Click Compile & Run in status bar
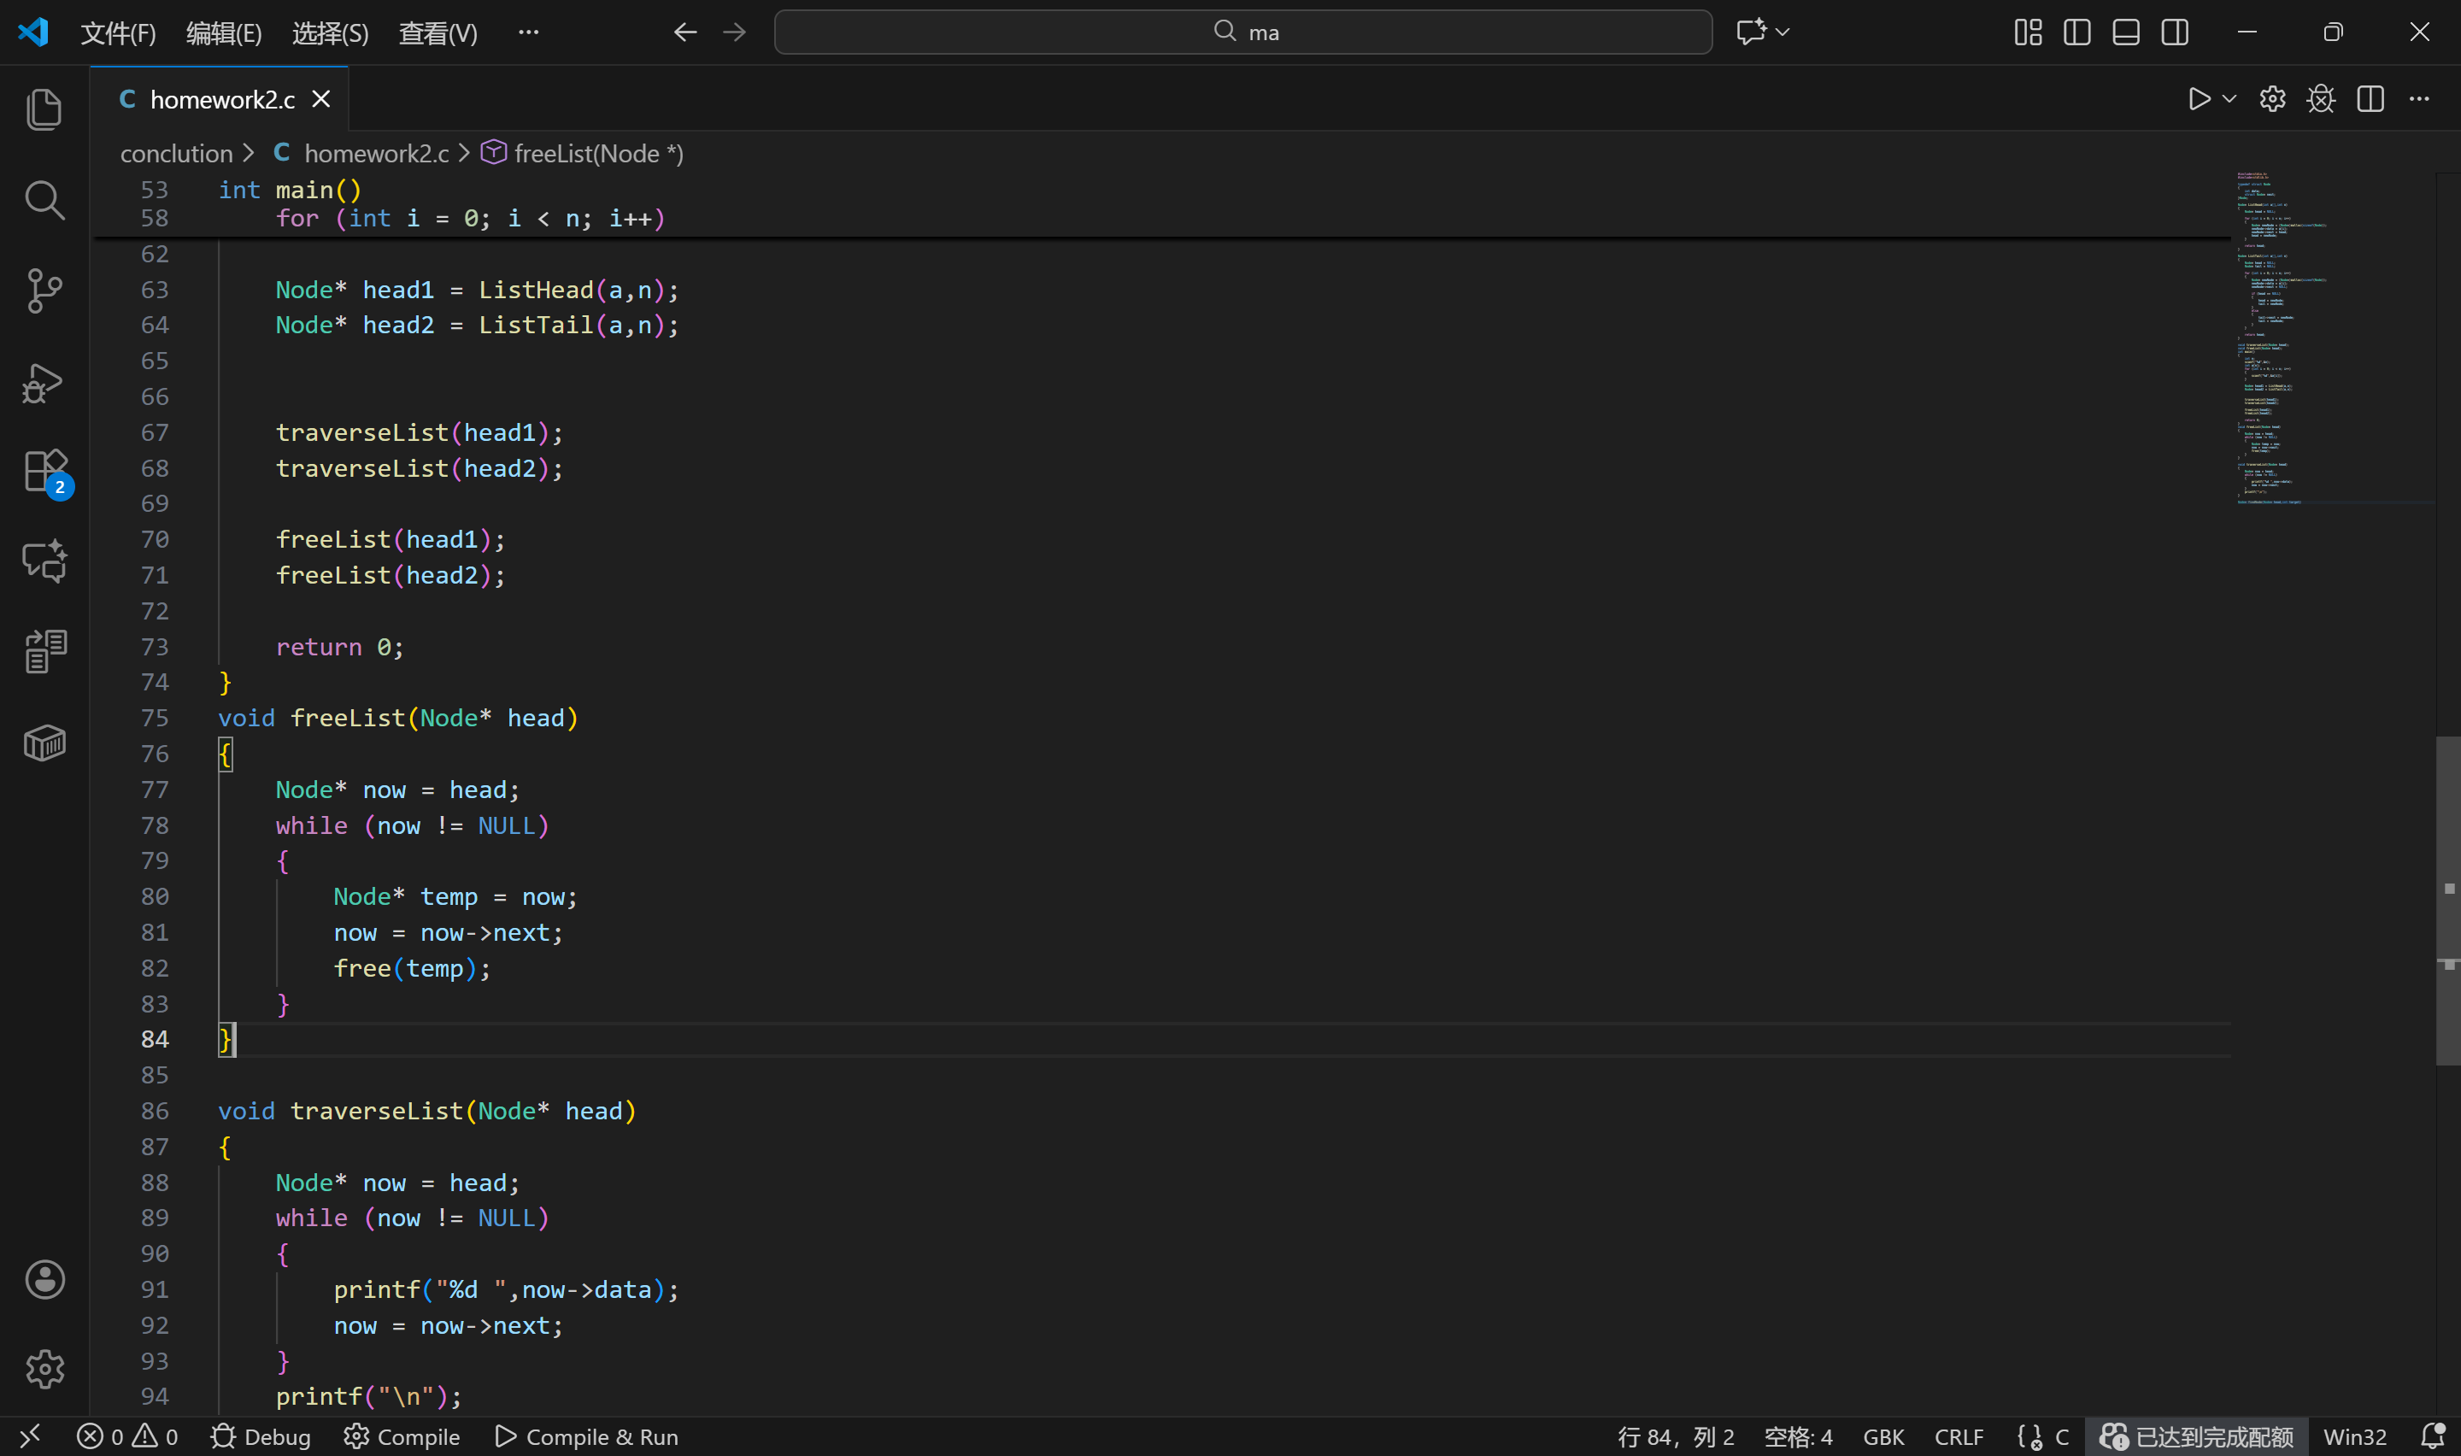The width and height of the screenshot is (2461, 1456). click(x=586, y=1436)
